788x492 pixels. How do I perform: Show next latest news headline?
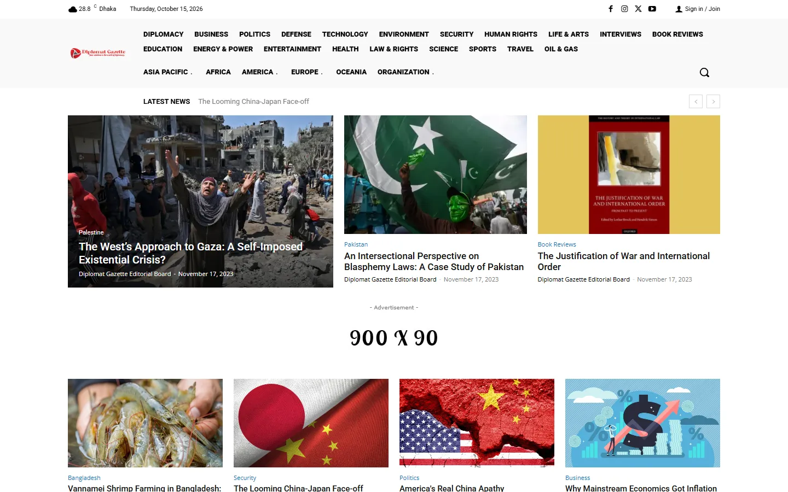[x=713, y=102]
